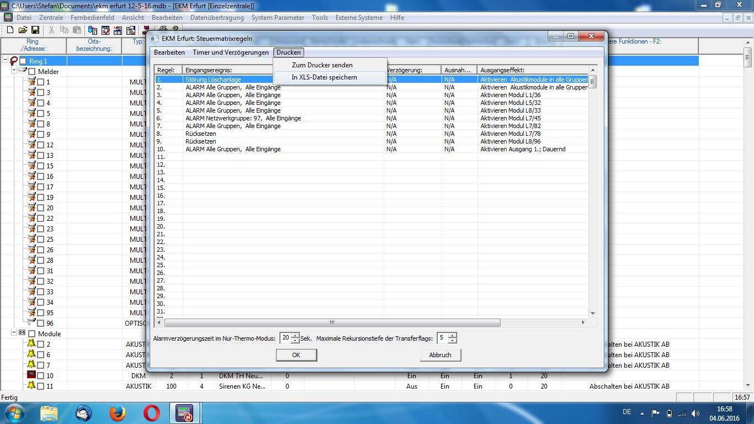Collapse the Module tree branch

tap(14, 333)
